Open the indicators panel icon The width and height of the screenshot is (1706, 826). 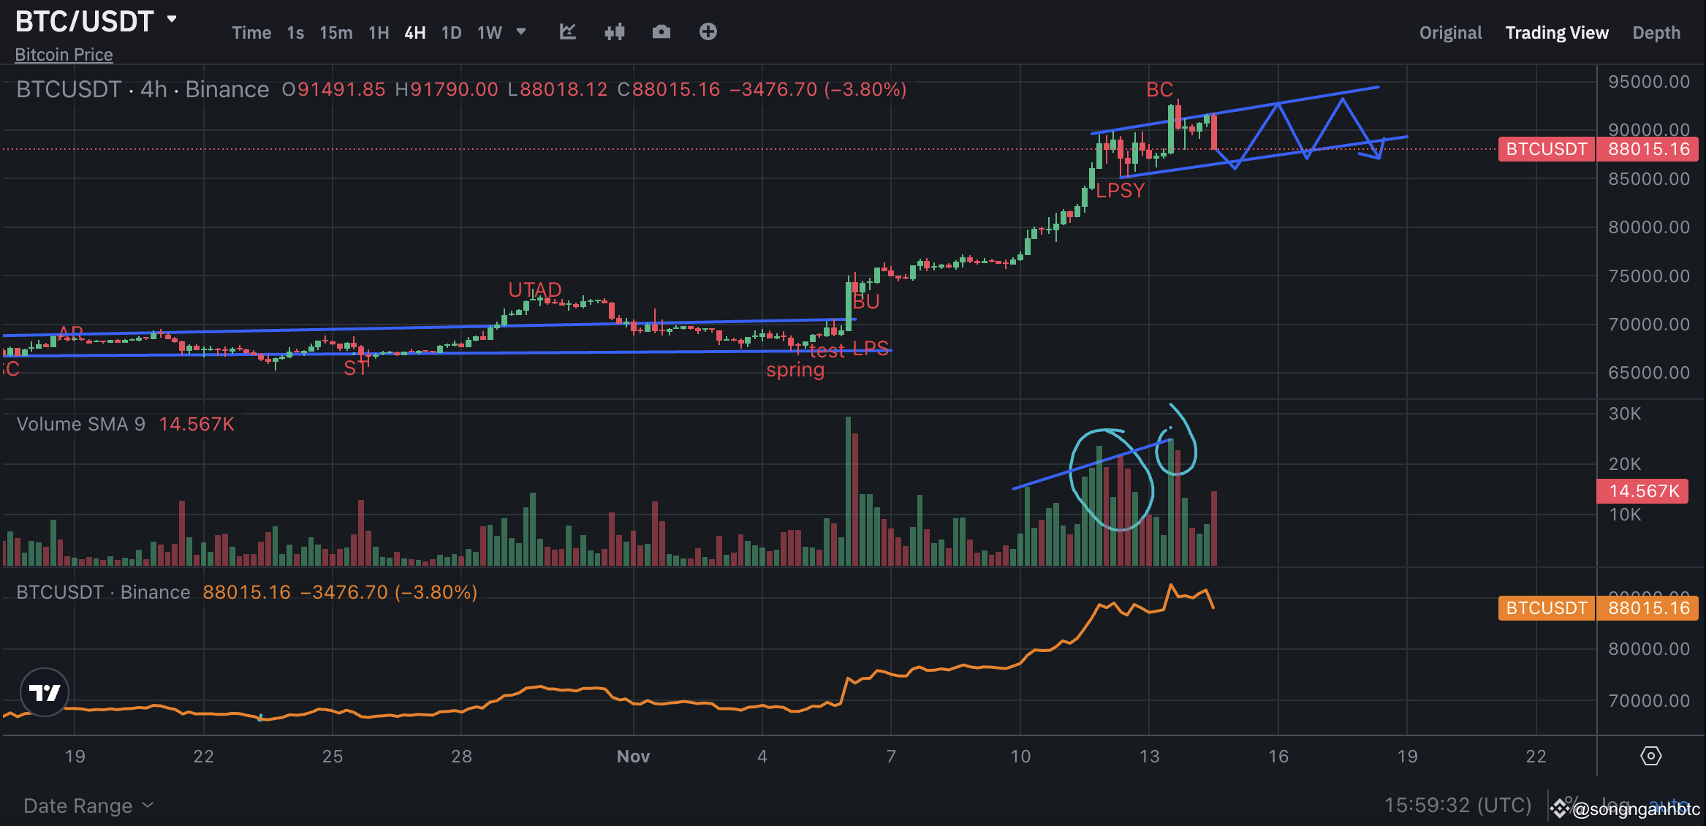(x=568, y=32)
